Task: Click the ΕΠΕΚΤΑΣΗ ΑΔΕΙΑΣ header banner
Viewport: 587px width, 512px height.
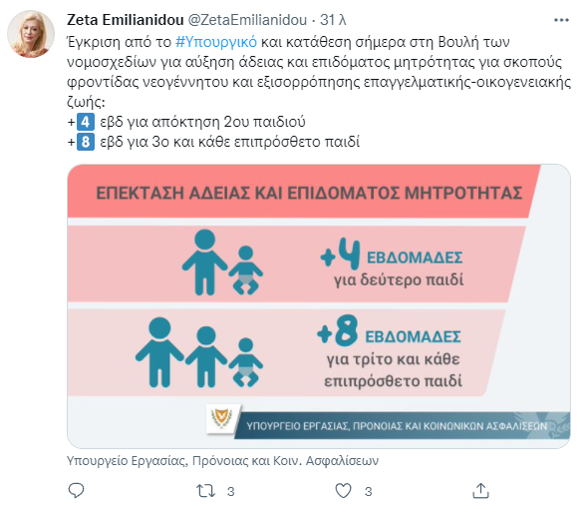Action: point(304,192)
